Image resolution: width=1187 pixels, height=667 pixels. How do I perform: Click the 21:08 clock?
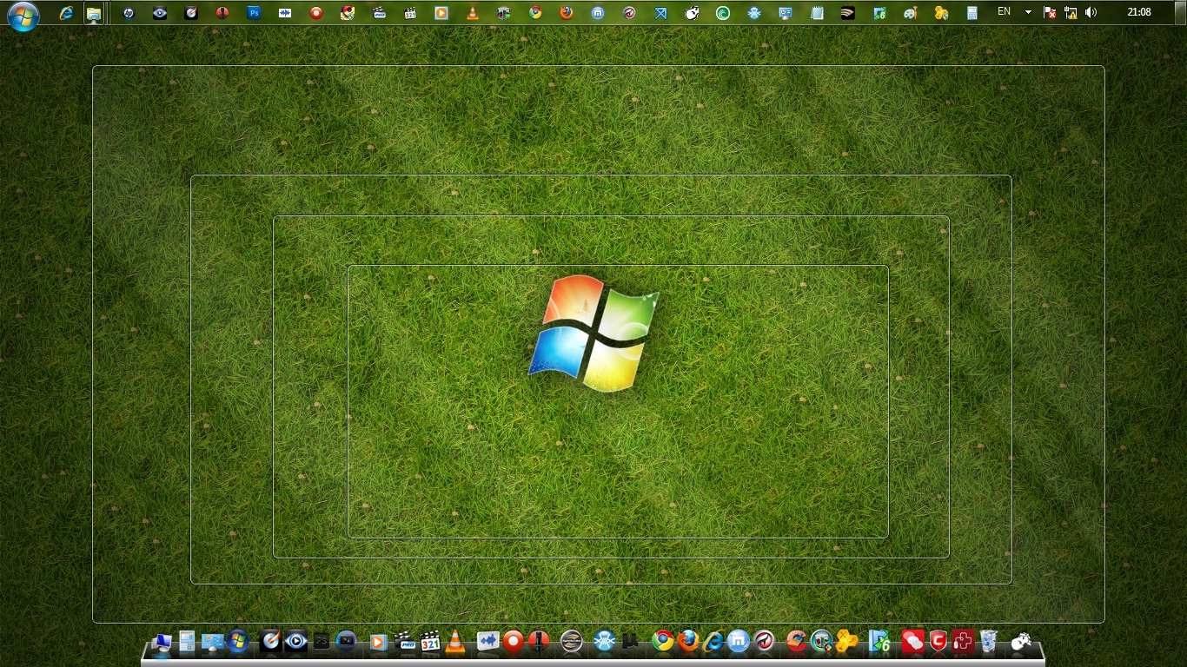(x=1138, y=12)
